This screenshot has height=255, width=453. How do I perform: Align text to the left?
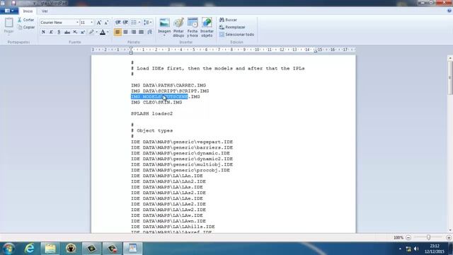point(117,32)
